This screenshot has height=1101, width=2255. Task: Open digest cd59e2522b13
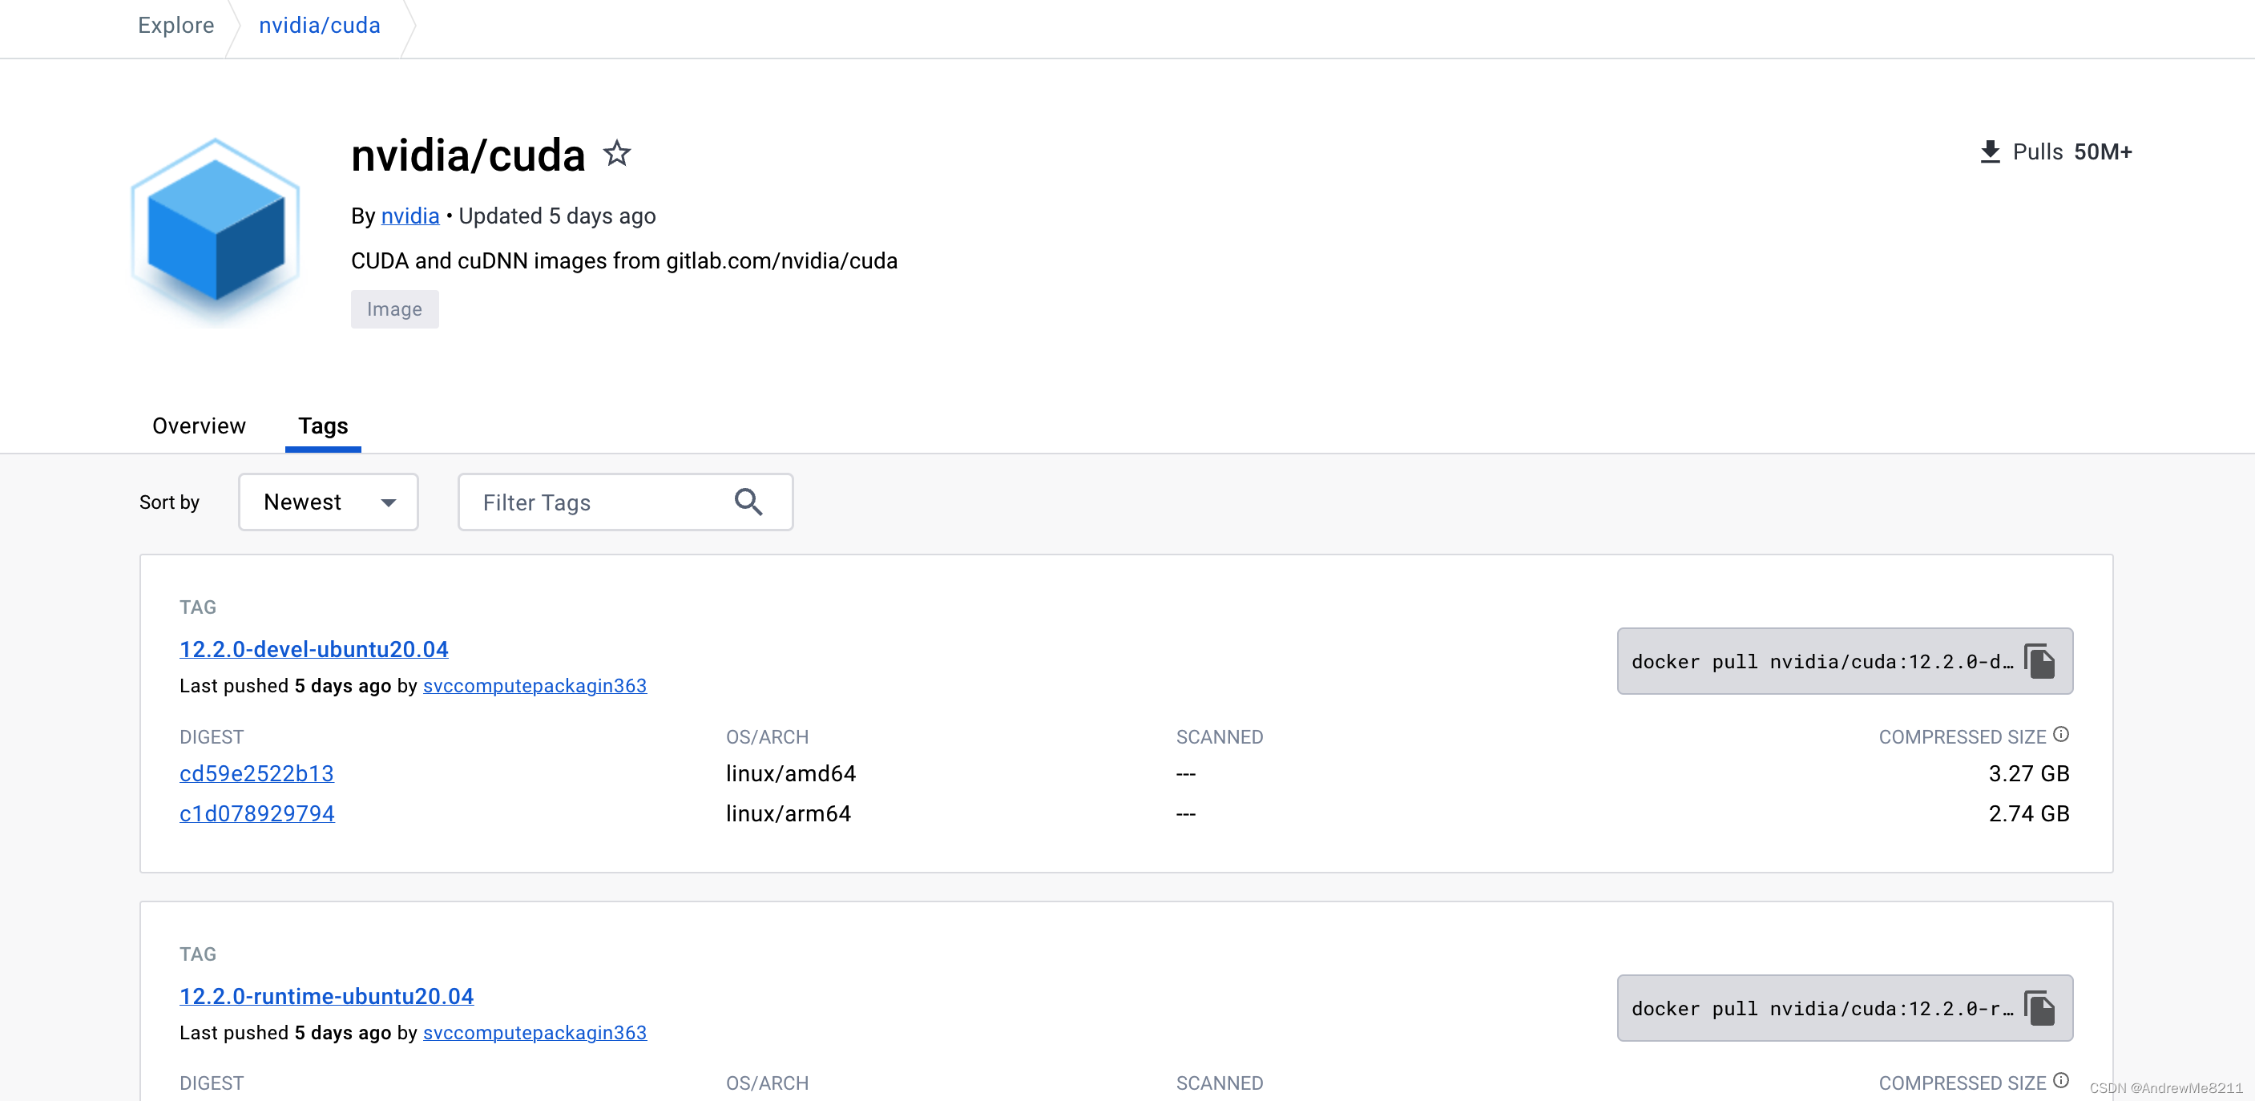(x=256, y=774)
